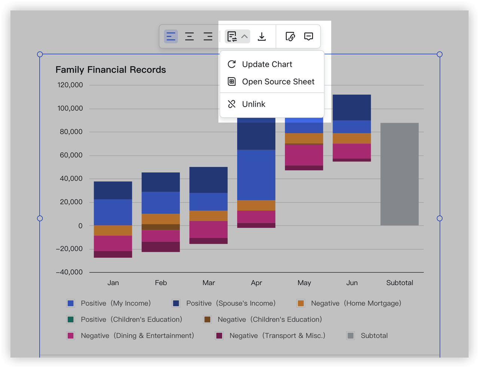Click the Family Financial Records title

tap(111, 70)
